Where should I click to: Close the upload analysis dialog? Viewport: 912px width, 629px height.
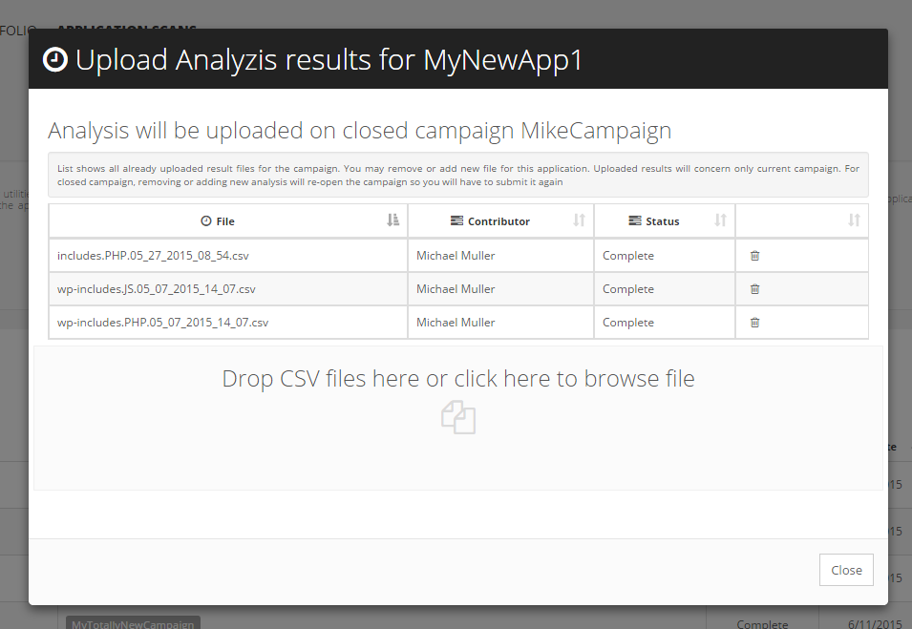tap(846, 570)
